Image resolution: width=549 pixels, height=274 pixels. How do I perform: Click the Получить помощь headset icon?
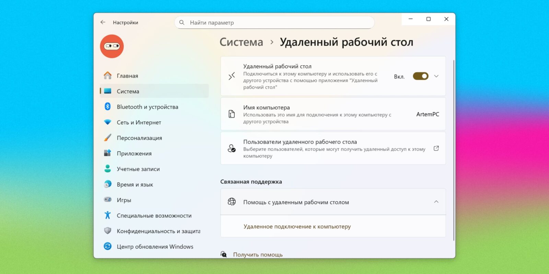(x=224, y=254)
